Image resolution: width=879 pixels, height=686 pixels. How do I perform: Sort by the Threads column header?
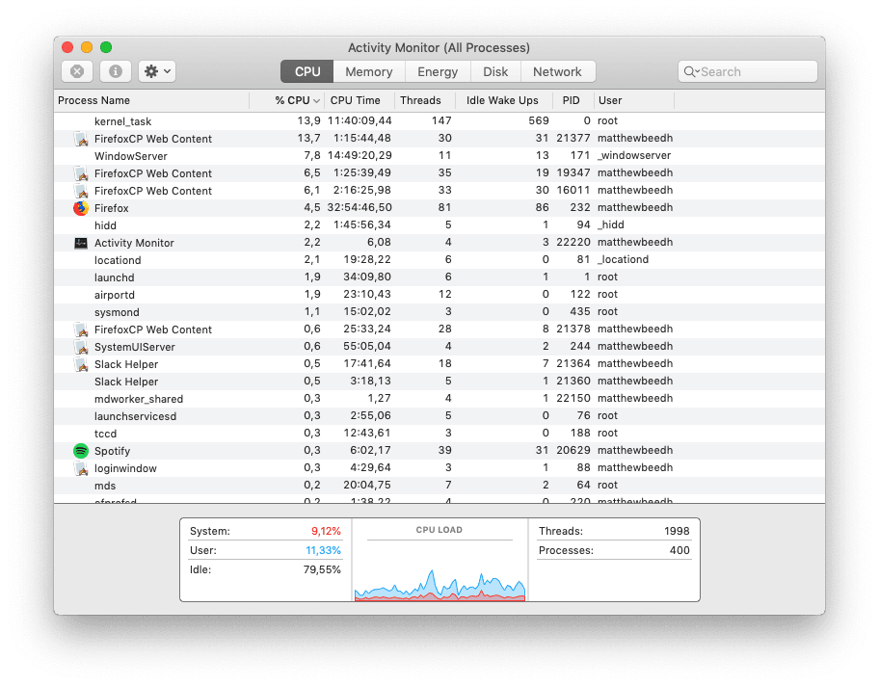click(425, 100)
